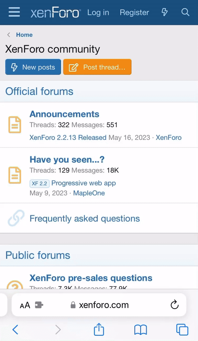Click May 9, 2023 date text
Image resolution: width=198 pixels, height=341 pixels.
49,193
